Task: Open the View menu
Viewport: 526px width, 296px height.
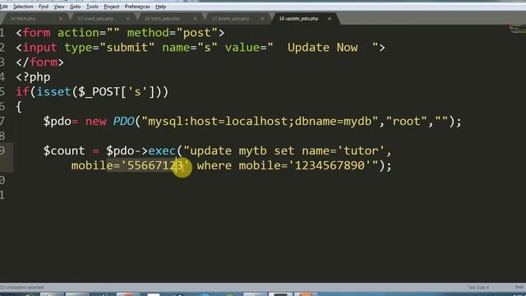Action: (x=59, y=7)
